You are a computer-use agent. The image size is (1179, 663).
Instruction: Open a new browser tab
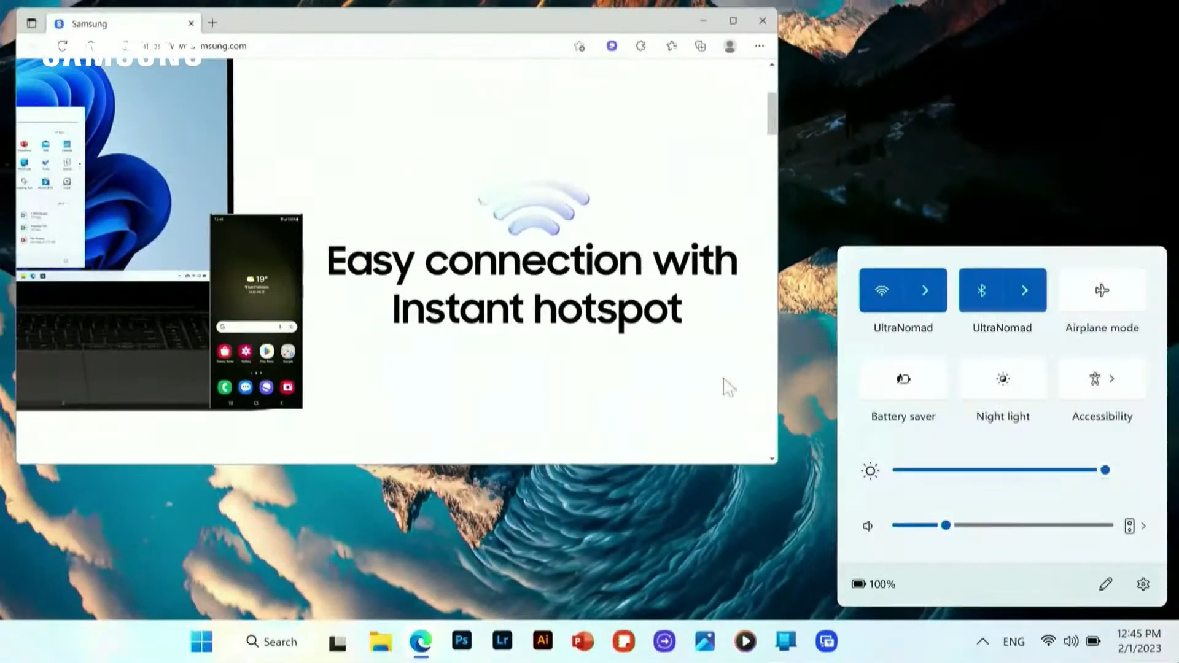point(212,23)
